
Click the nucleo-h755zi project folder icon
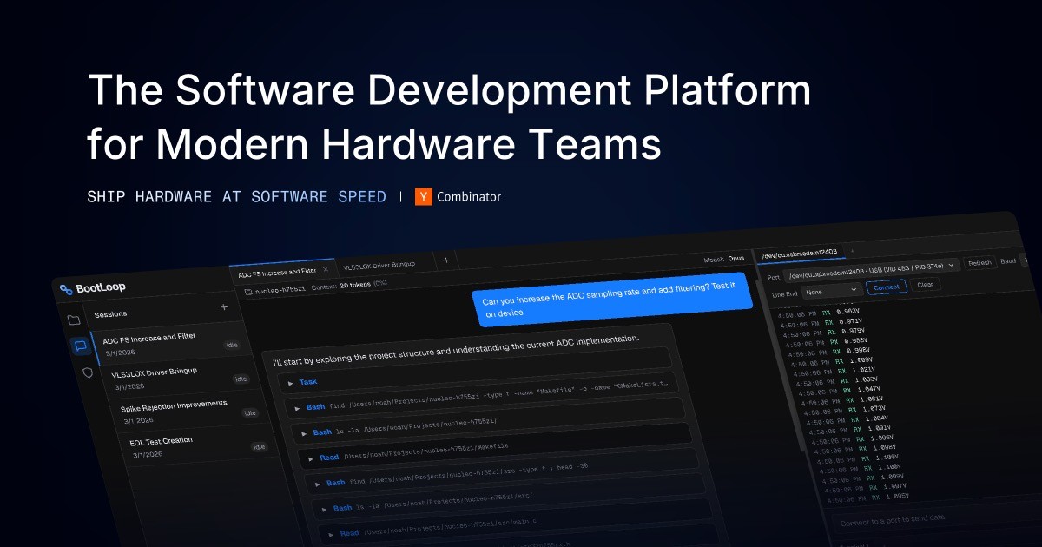pos(248,293)
